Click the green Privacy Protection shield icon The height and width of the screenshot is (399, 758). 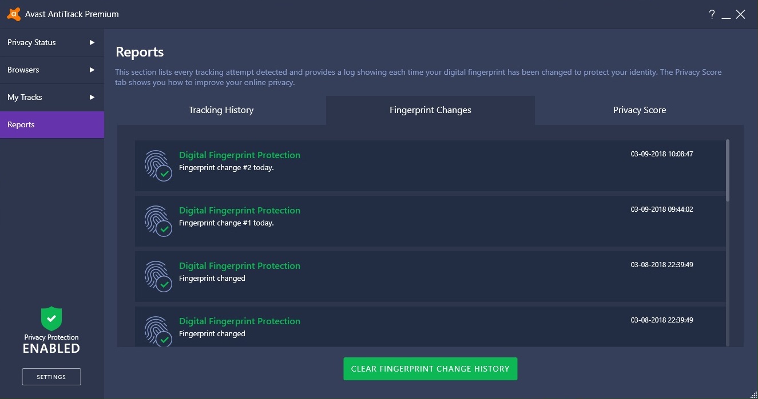pyautogui.click(x=51, y=319)
